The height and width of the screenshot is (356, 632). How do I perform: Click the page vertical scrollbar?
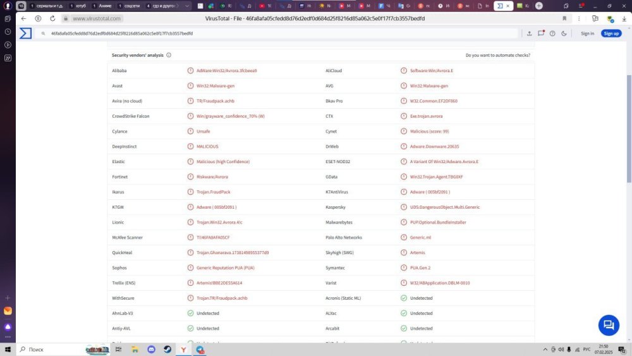pyautogui.click(x=629, y=129)
